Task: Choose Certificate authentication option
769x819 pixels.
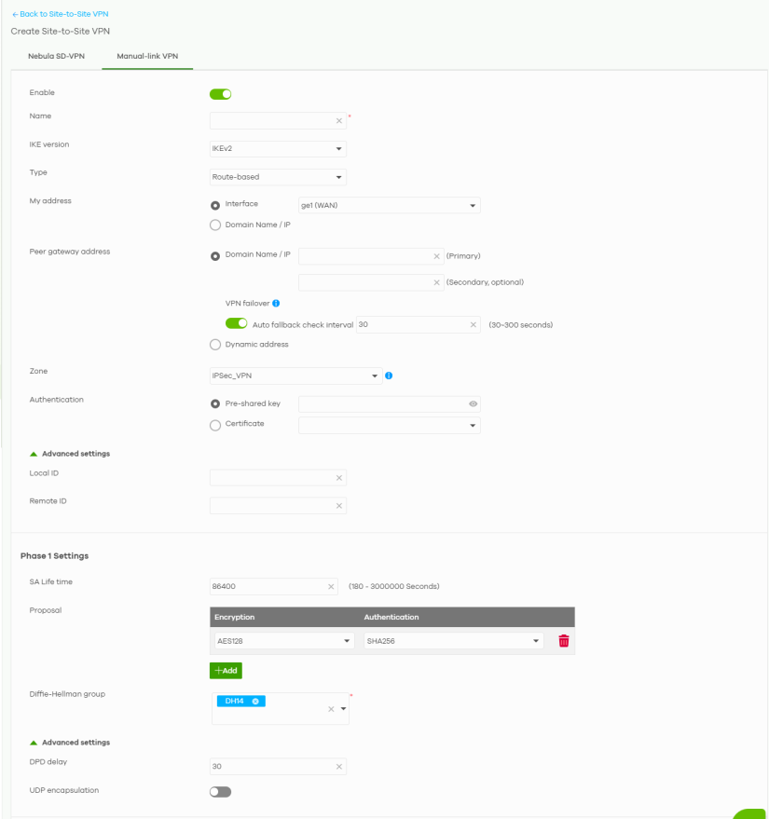Action: tap(215, 425)
